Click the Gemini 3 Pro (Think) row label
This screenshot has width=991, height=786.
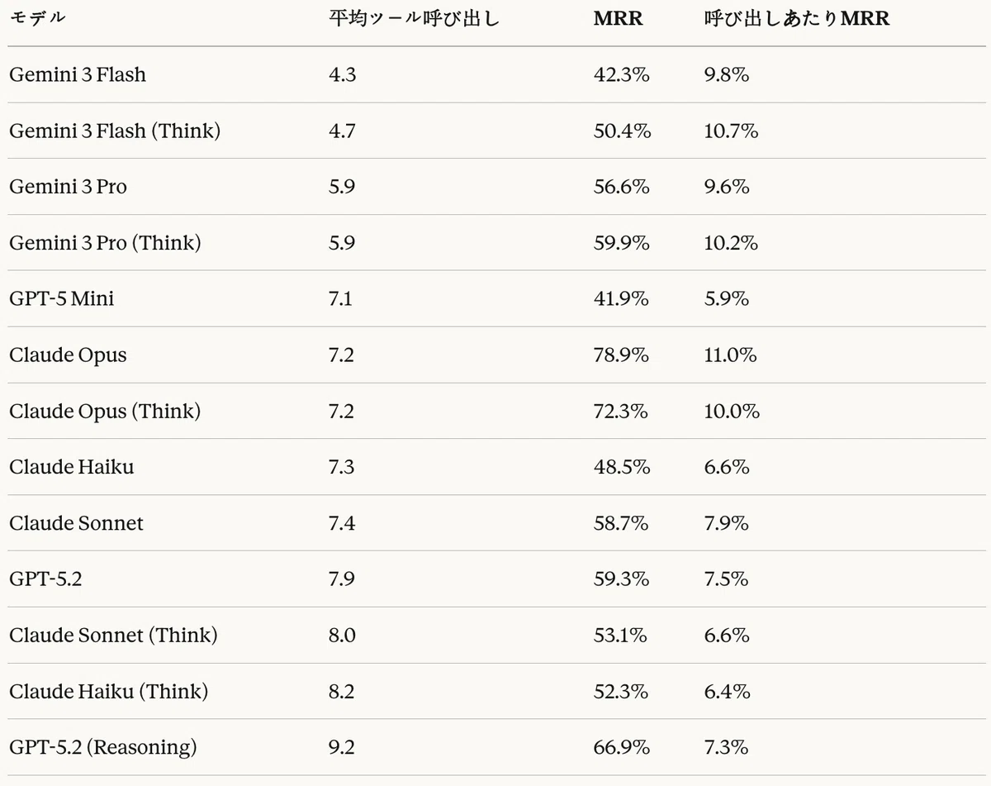(105, 243)
